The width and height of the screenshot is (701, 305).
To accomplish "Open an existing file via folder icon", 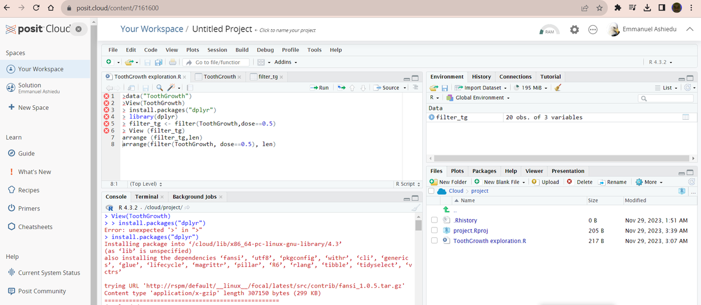I will tap(130, 62).
